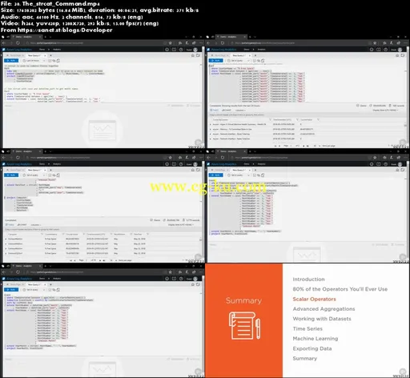Open time range dropdown in fourth thumbnail

[239, 175]
